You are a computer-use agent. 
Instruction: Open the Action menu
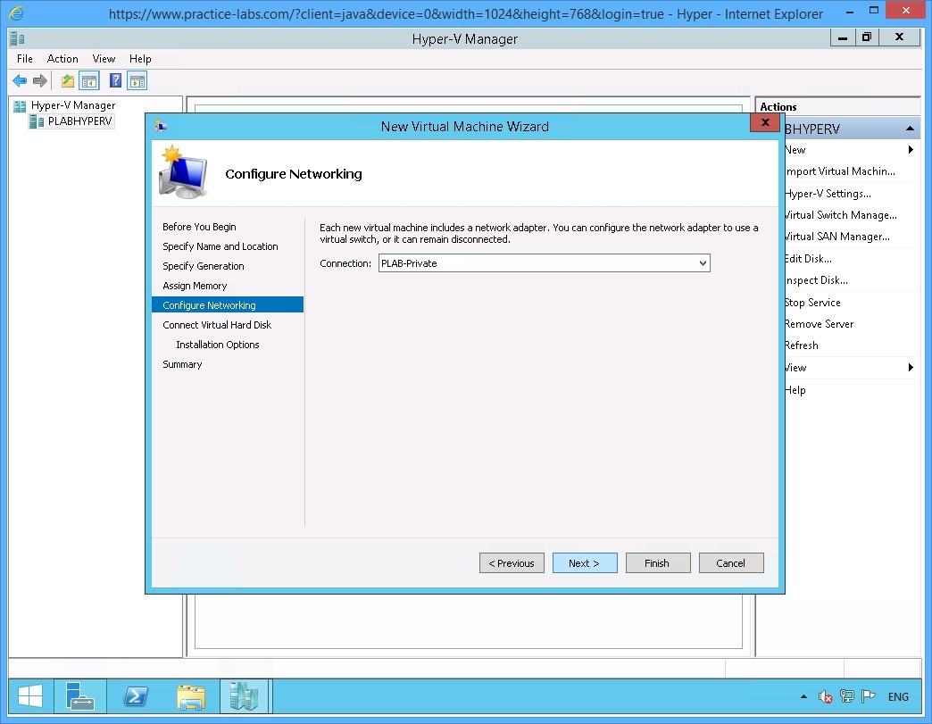(x=62, y=59)
